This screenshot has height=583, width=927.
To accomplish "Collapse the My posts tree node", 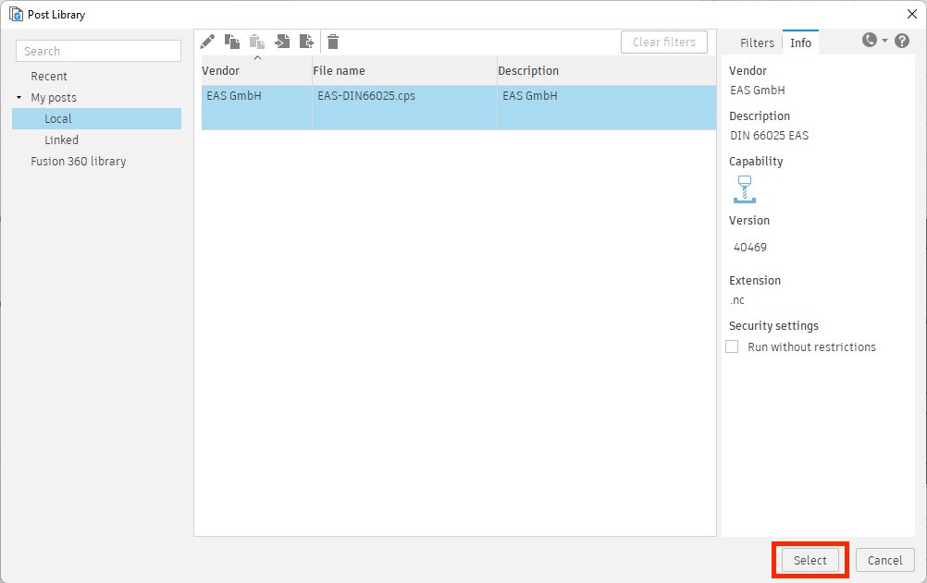I will [x=19, y=98].
